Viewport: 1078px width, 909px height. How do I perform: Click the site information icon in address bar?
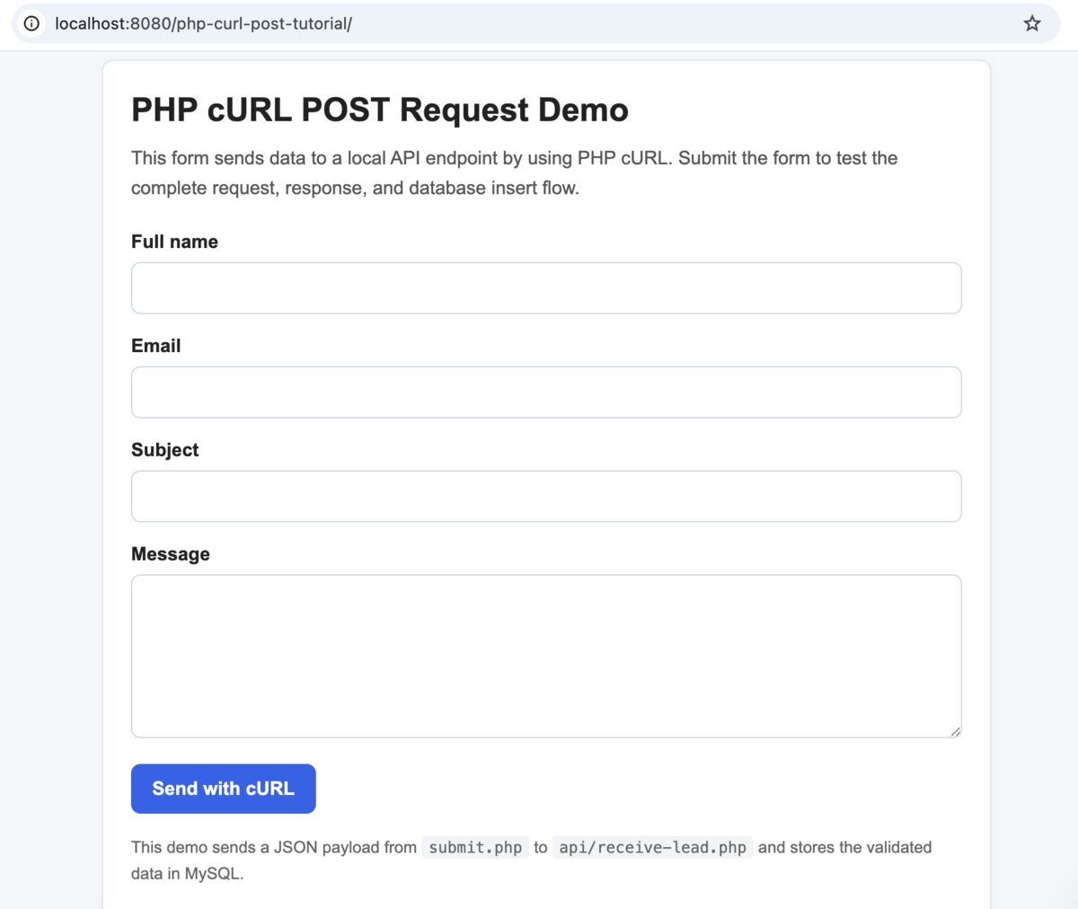tap(31, 23)
